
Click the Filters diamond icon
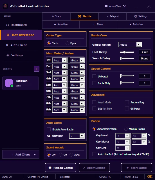95,25
